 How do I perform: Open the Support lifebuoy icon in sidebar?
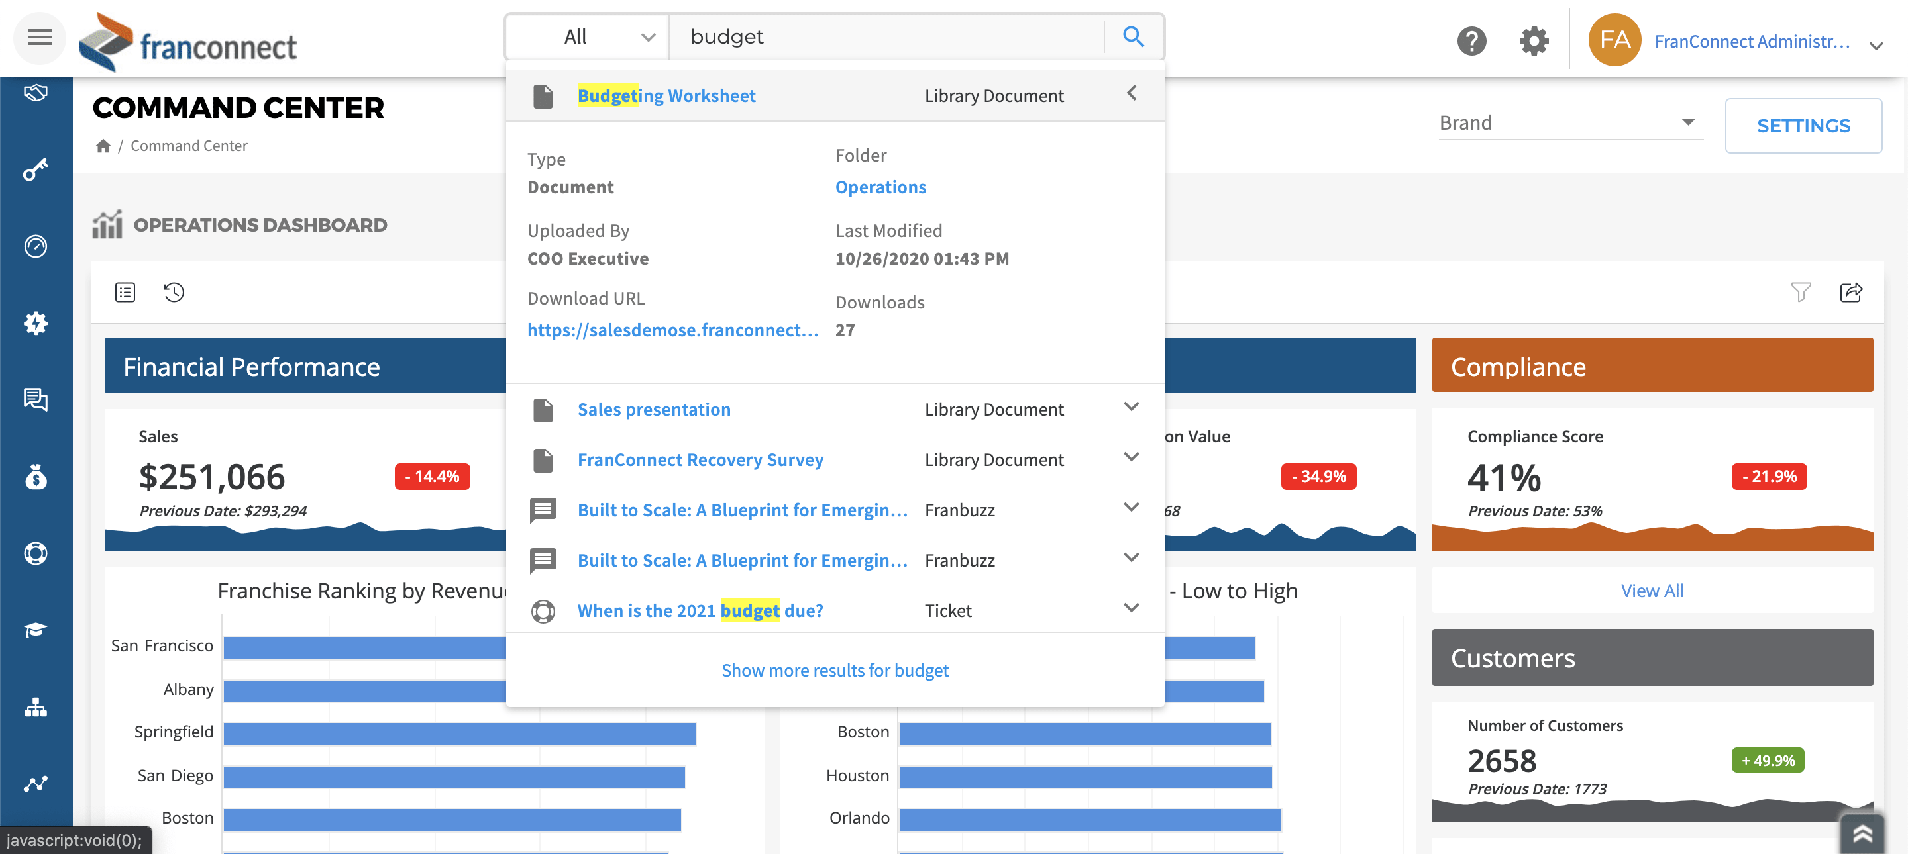tap(37, 553)
